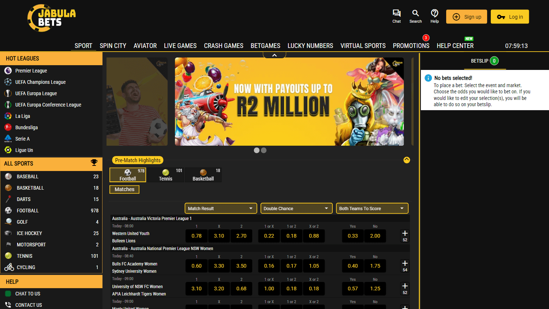Select the Tennis highlights tab

point(165,175)
